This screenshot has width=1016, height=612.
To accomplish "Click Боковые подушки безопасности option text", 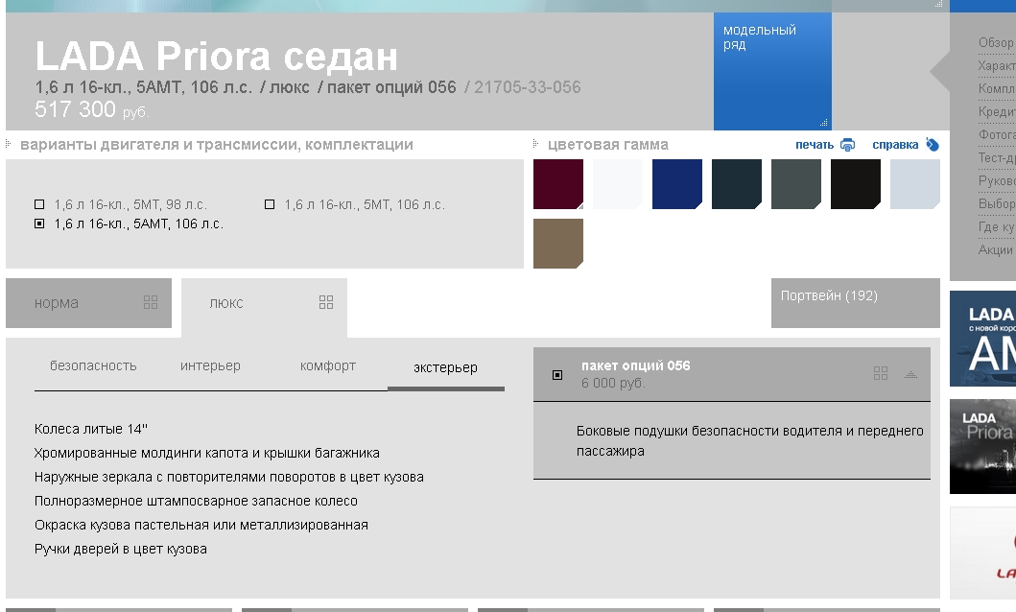I will tap(749, 441).
